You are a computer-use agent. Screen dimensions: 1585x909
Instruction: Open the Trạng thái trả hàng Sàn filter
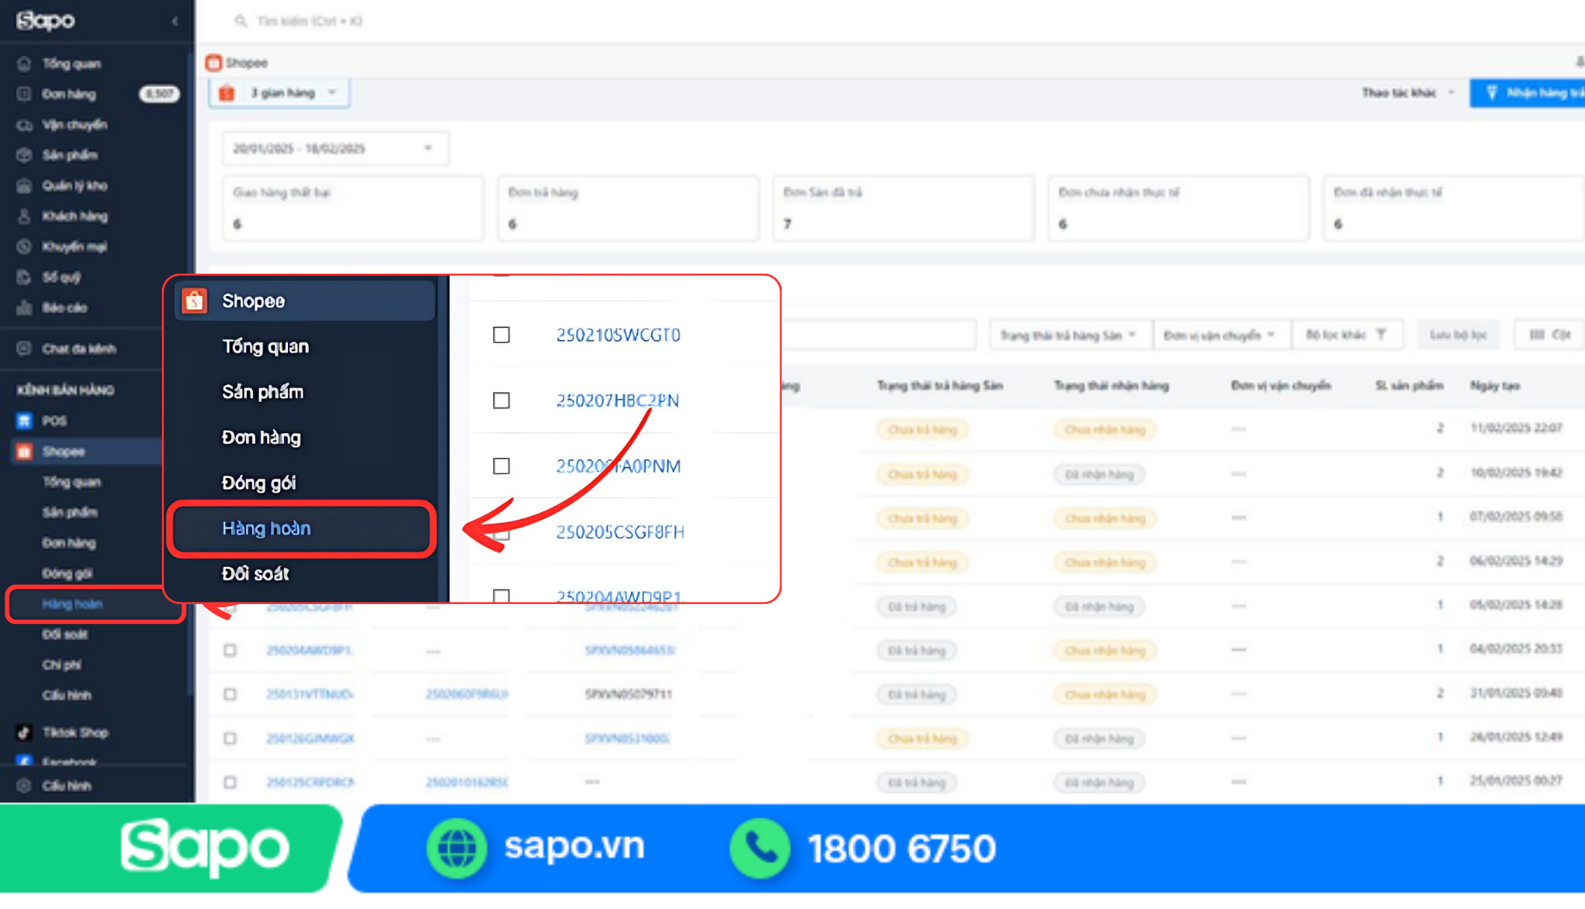coord(1069,335)
